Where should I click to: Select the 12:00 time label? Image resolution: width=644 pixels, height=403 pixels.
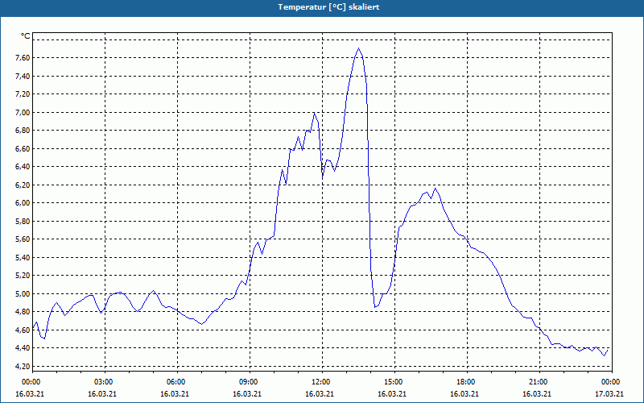321,382
